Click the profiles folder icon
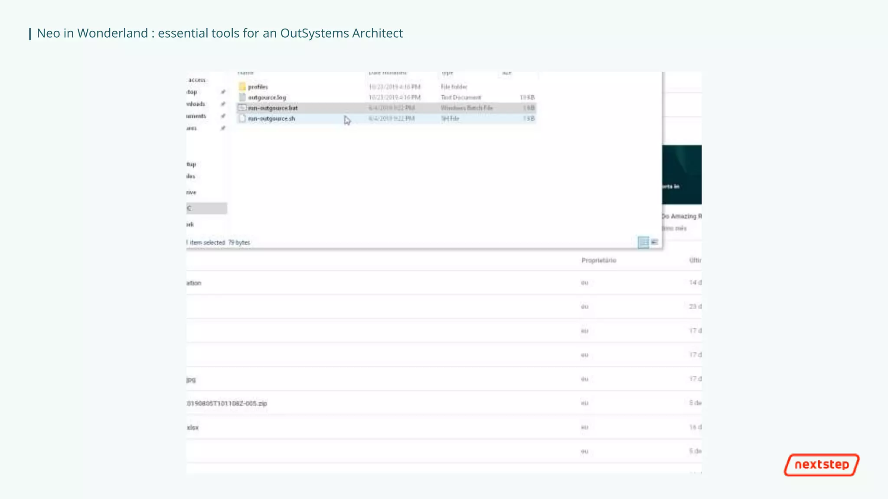This screenshot has width=888, height=499. coord(242,87)
